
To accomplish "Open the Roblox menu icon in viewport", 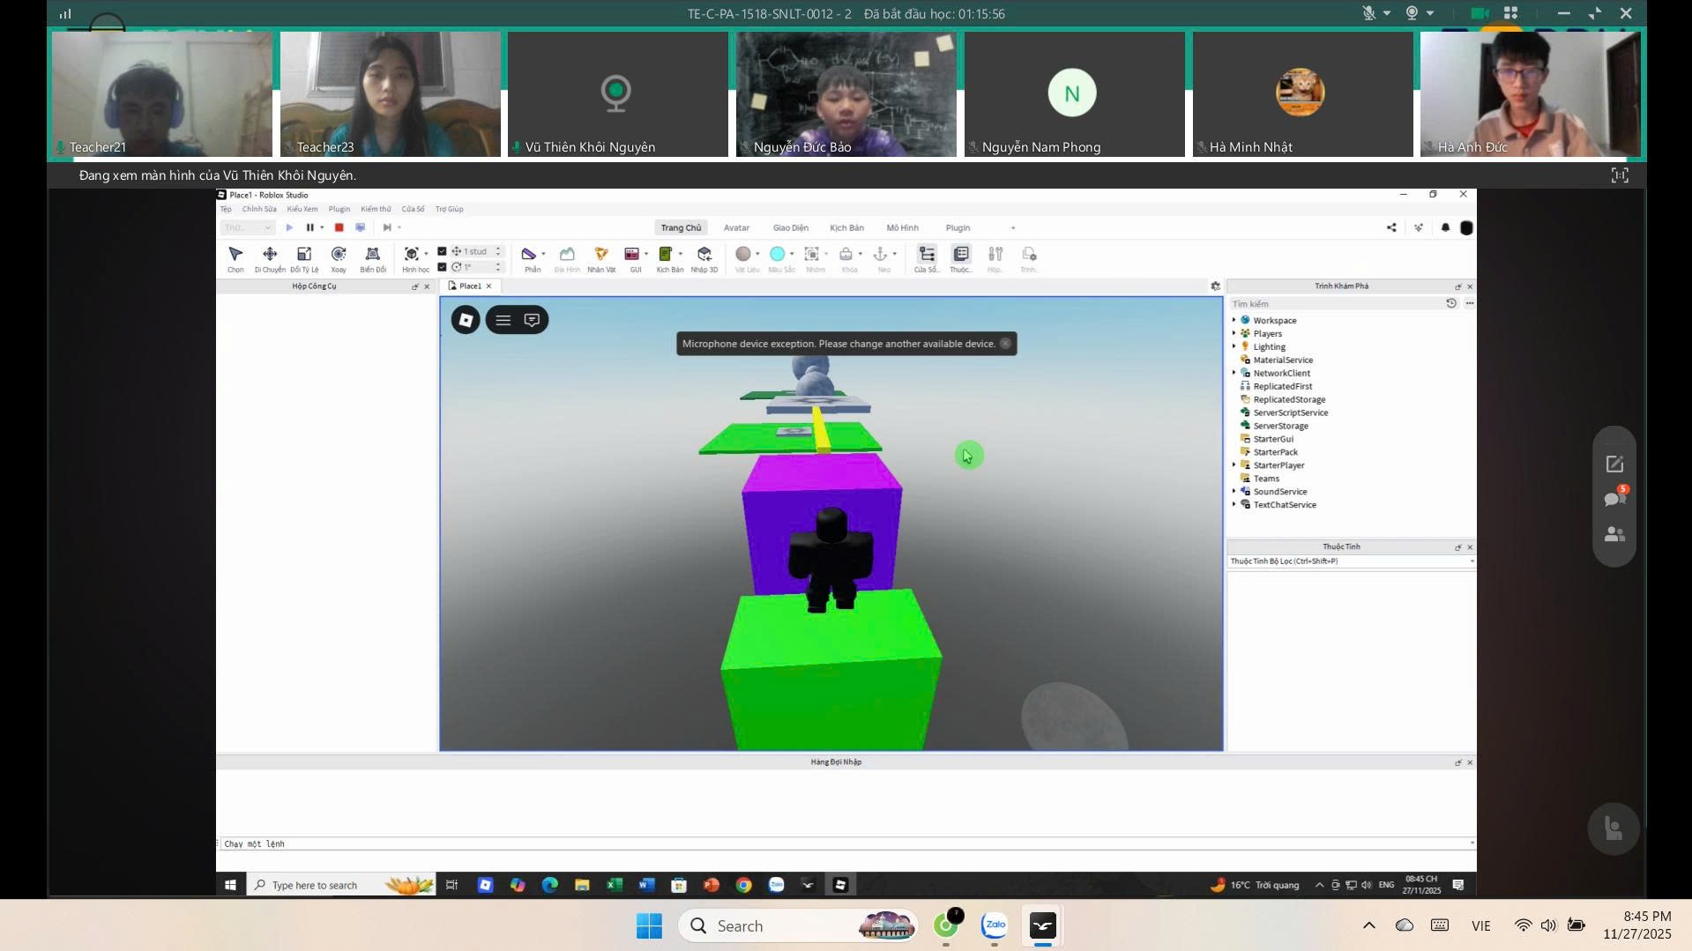I will pyautogui.click(x=466, y=320).
